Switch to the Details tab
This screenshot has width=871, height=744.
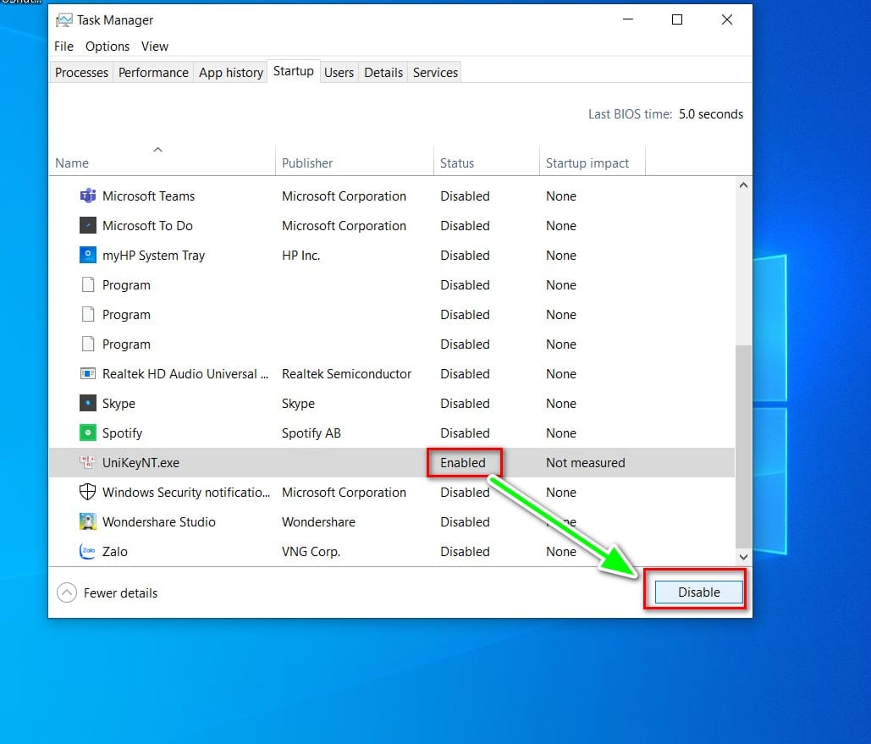click(383, 72)
